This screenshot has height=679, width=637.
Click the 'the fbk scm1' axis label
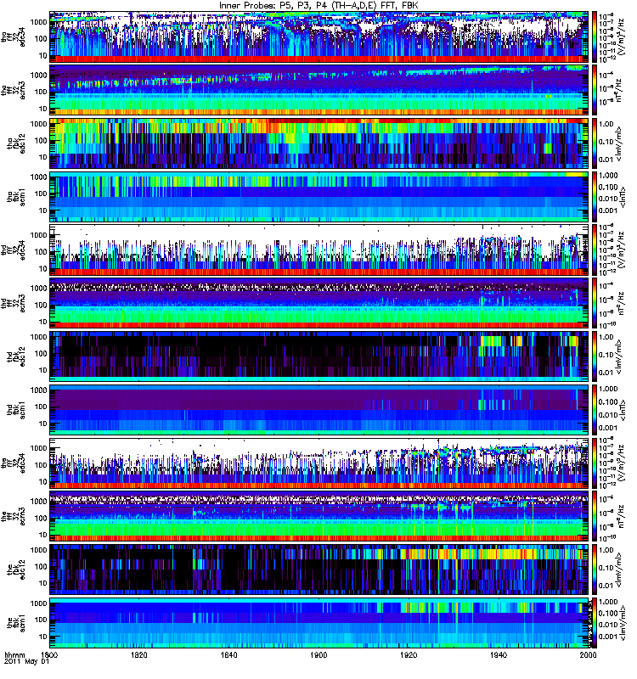16,622
